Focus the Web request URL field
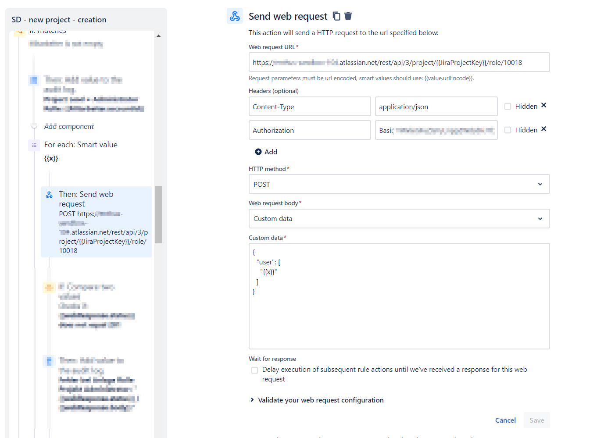Viewport: 597px width, 438px height. tap(399, 62)
